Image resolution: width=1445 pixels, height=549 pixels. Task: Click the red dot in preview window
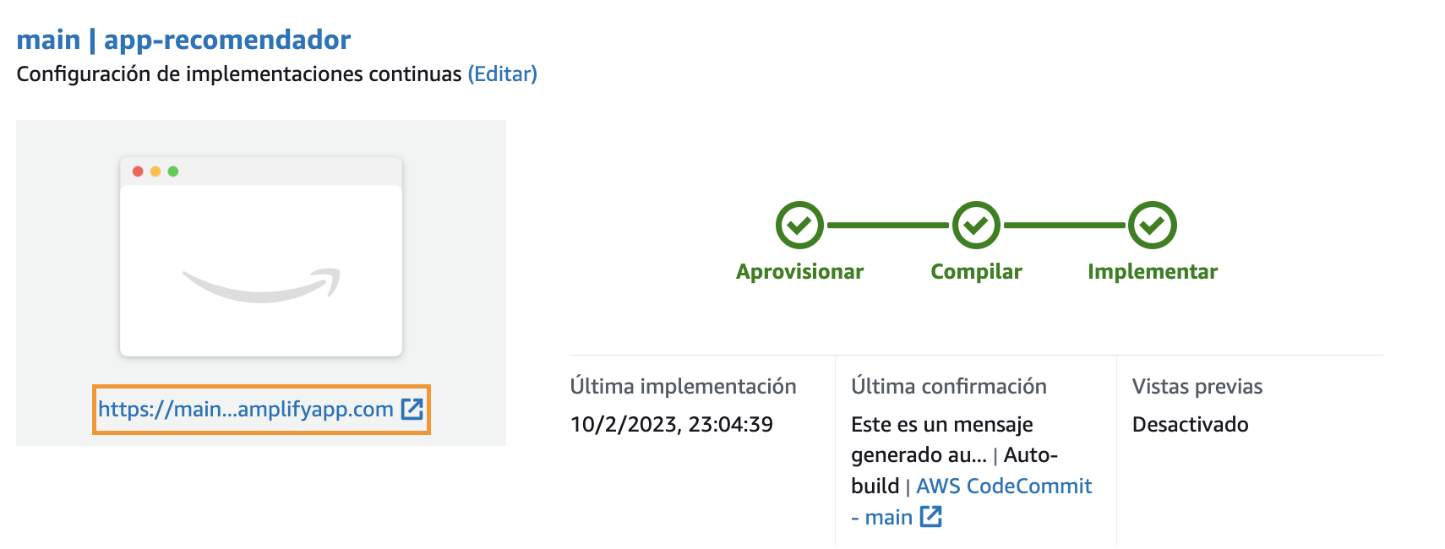pyautogui.click(x=138, y=171)
